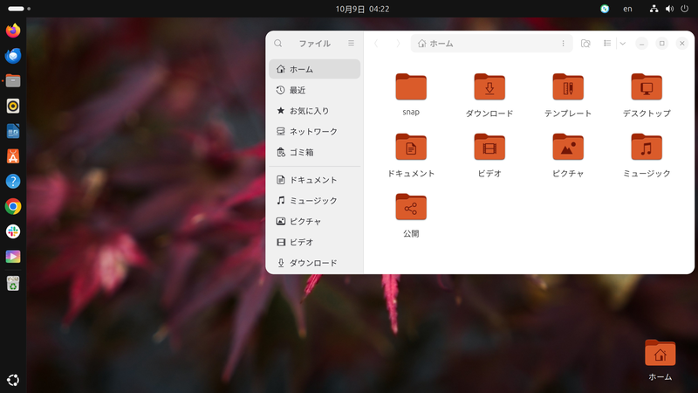This screenshot has width=698, height=393.
Task: Open the video player in the dock
Action: 13,257
